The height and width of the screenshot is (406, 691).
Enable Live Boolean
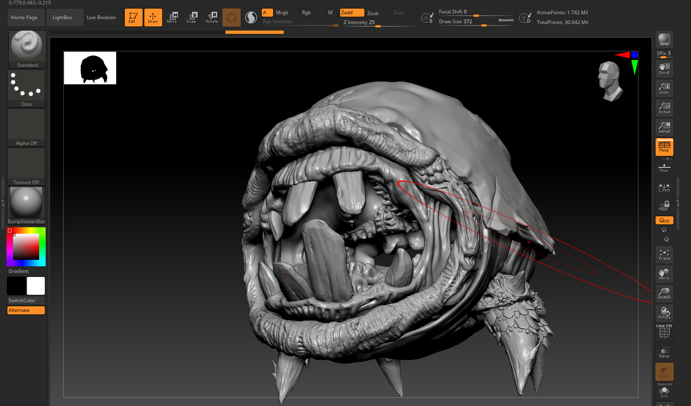coord(101,17)
